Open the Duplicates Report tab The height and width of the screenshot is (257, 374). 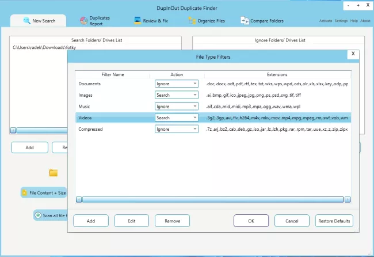click(x=95, y=21)
